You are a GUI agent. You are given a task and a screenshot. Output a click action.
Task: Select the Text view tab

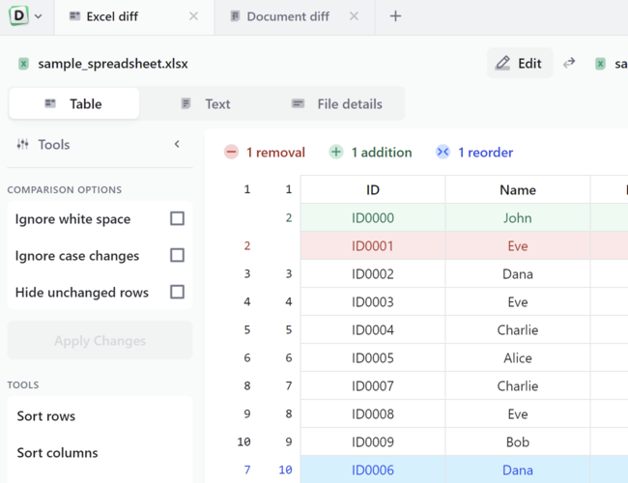coord(206,104)
